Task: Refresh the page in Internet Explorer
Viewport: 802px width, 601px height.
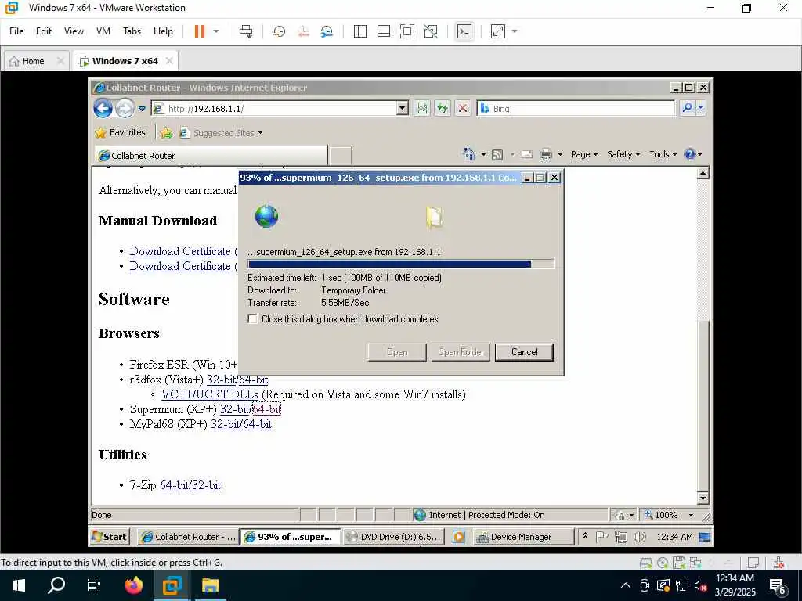Action: coord(443,108)
